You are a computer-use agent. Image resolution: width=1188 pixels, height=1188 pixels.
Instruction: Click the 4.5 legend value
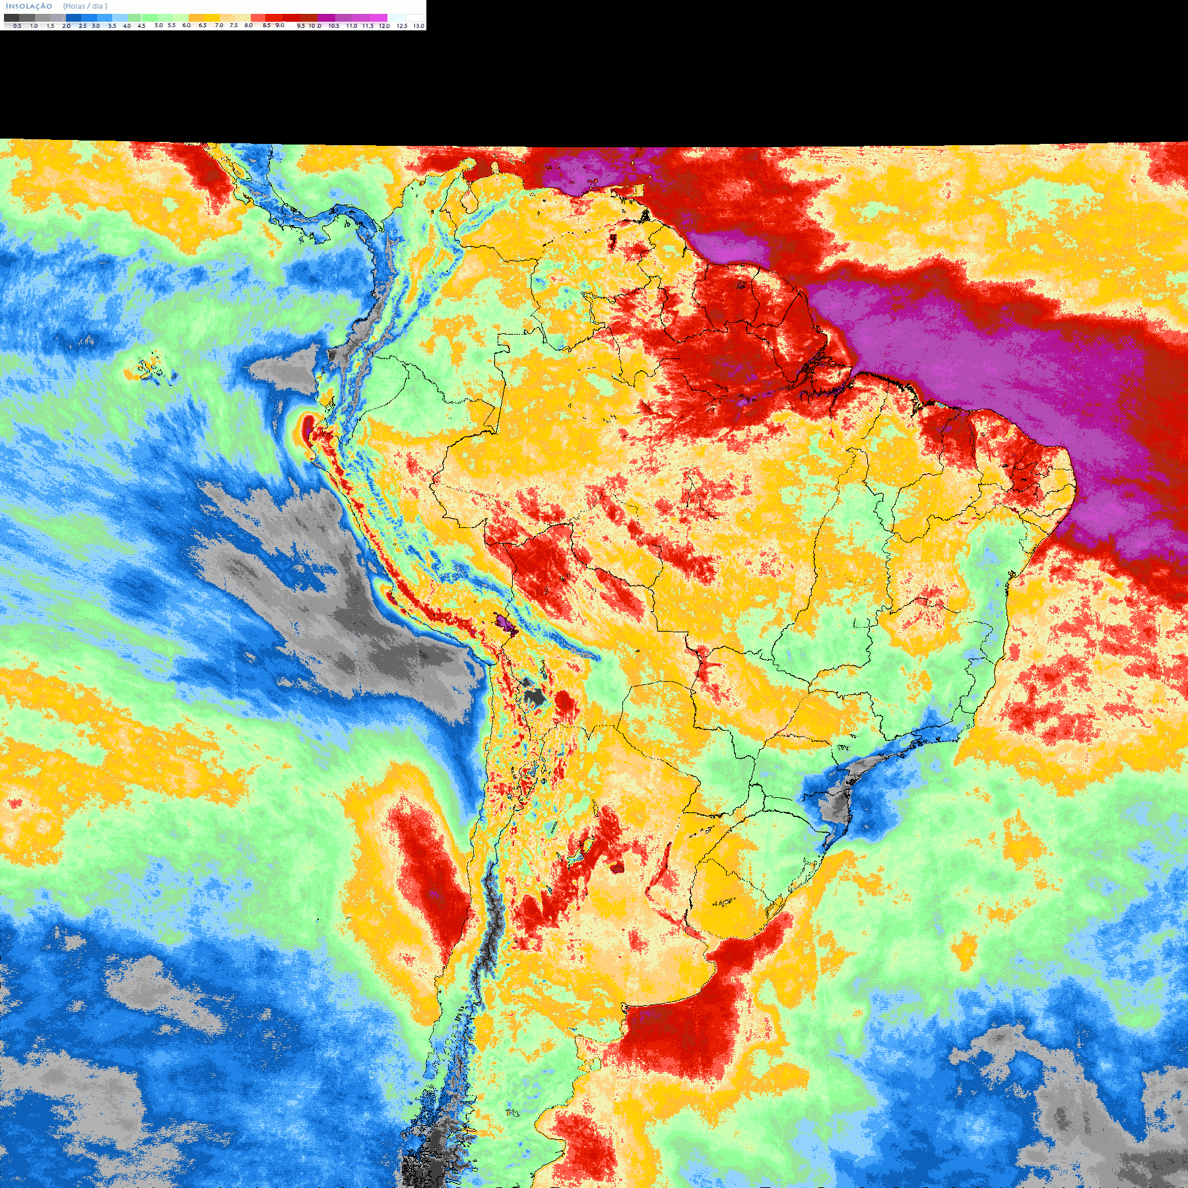click(141, 26)
